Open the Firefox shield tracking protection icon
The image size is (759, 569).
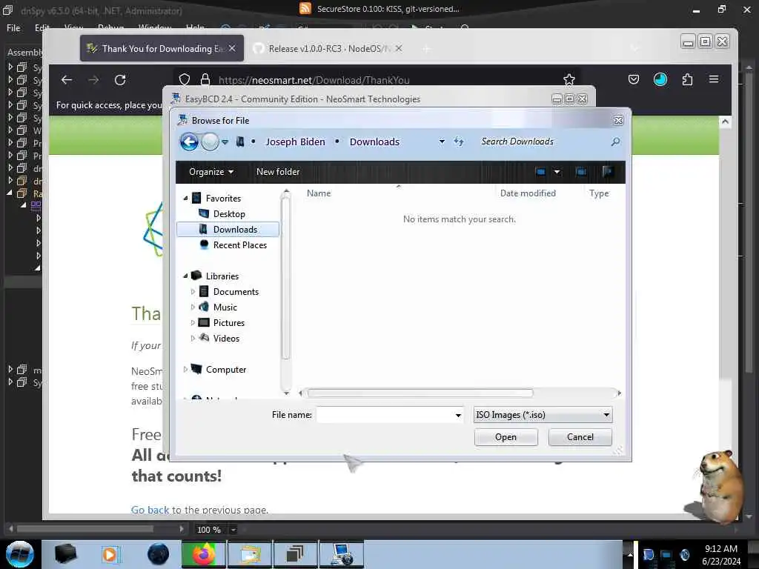coord(185,79)
